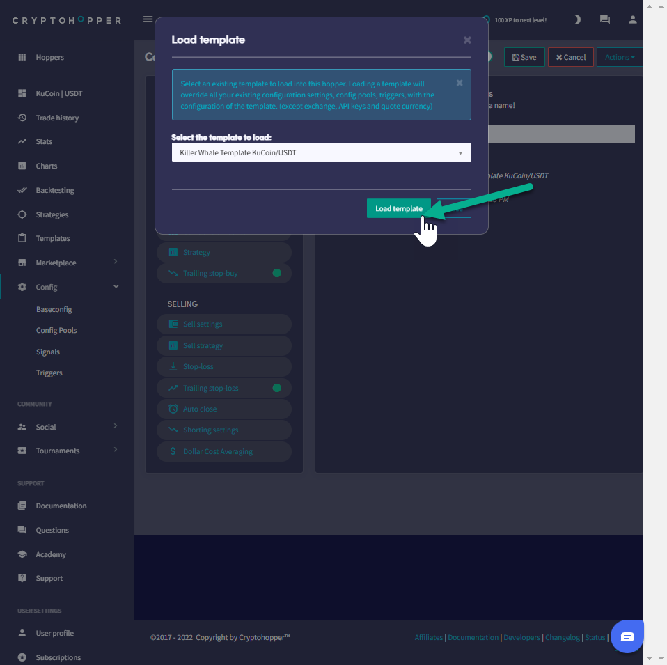Go to Trade history in sidebar
This screenshot has height=665, width=667.
point(57,118)
